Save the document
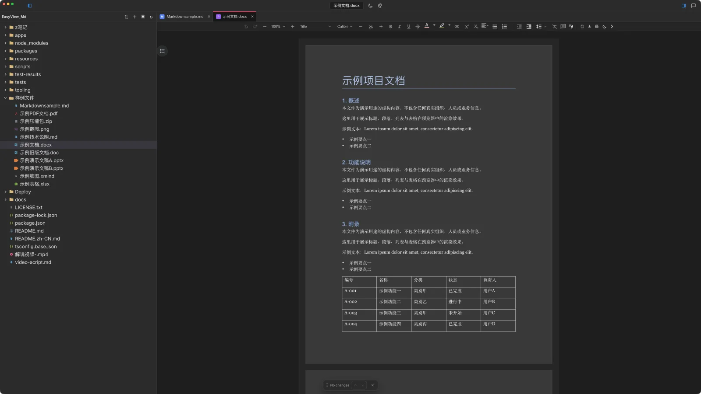Viewport: 701px width, 394px height. click(x=582, y=27)
